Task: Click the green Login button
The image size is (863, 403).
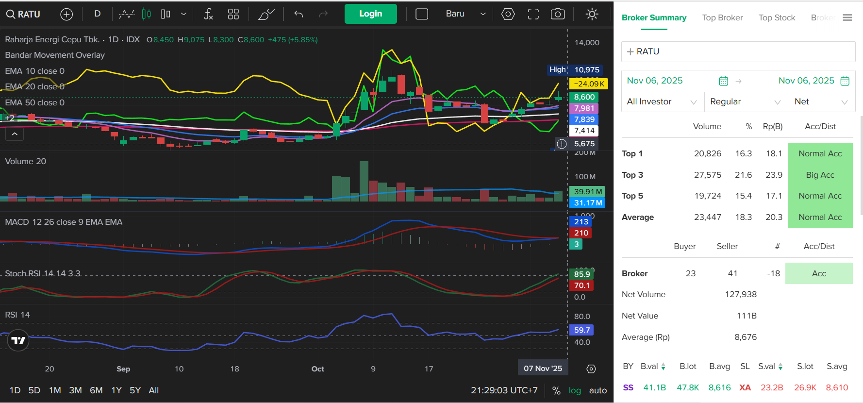Action: pyautogui.click(x=370, y=14)
